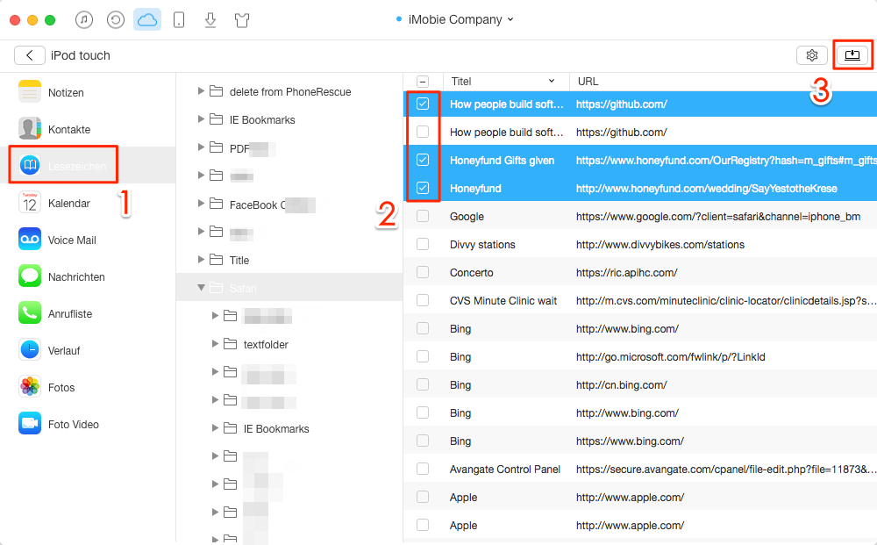Check the second github.com row checkbox

pos(423,132)
